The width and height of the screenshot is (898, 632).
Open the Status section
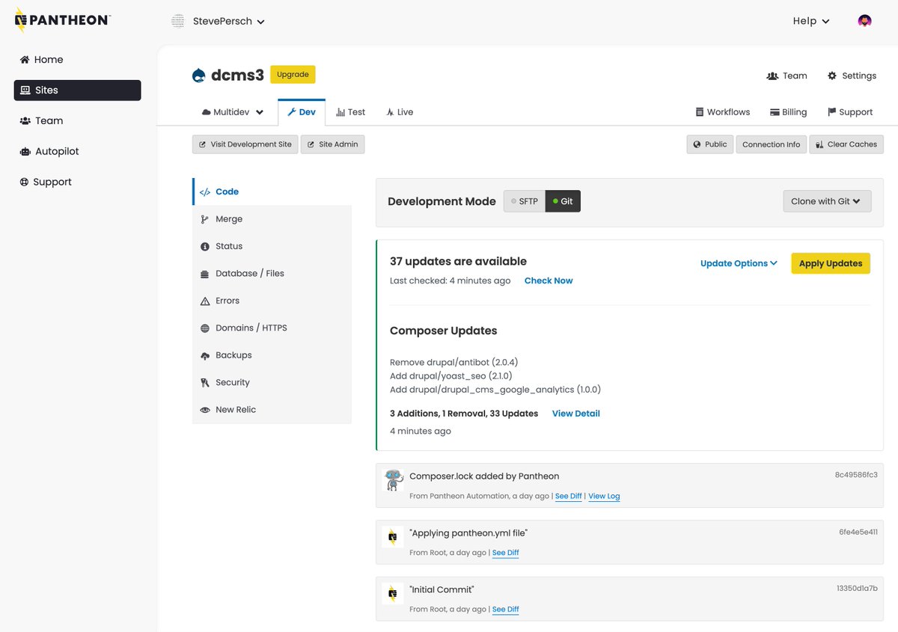(272, 246)
